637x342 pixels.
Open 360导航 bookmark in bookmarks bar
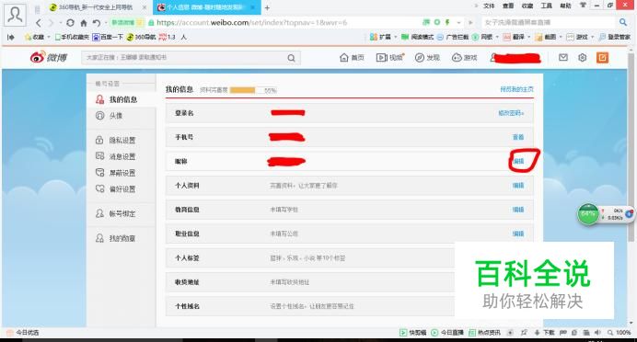pos(142,37)
